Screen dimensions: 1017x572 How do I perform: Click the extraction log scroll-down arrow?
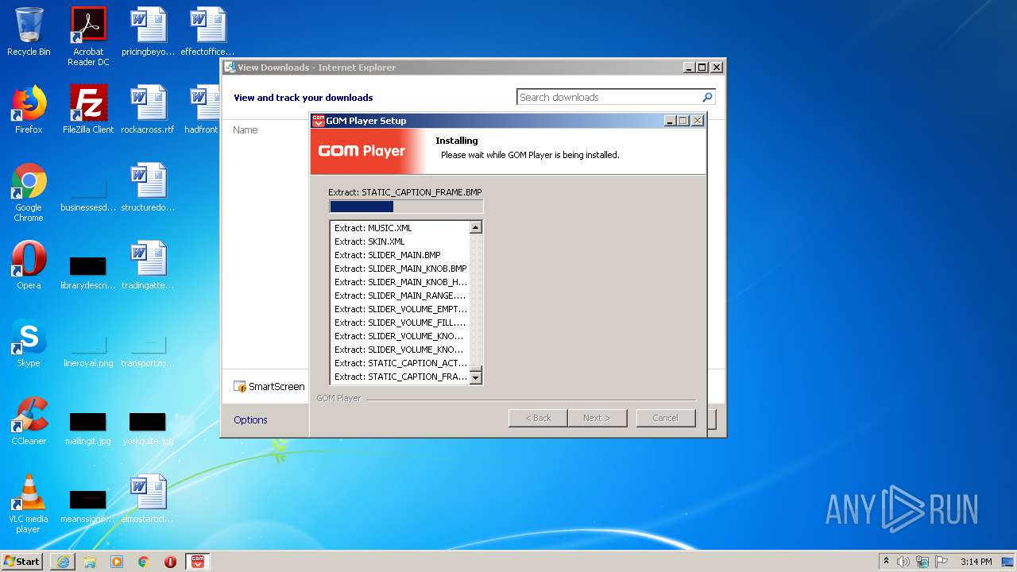coord(476,378)
